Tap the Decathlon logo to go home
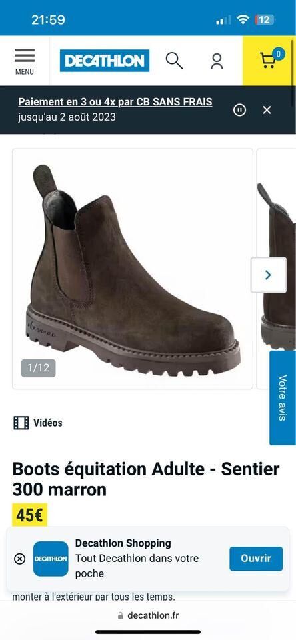Screen dimensions: 296x640 pyautogui.click(x=105, y=61)
